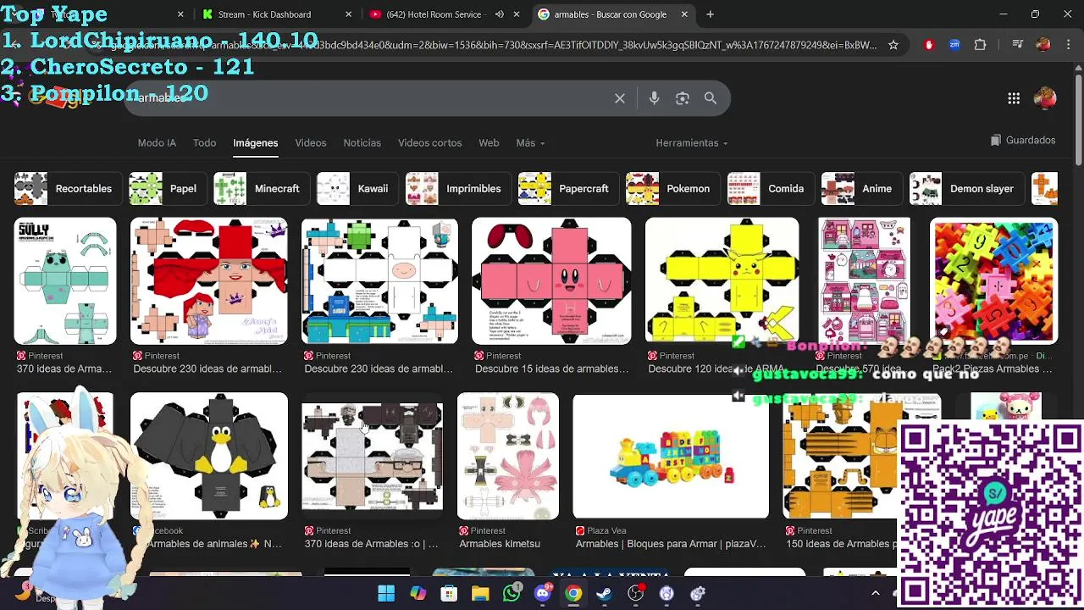Viewport: 1084px width, 610px height.
Task: Switch to the 'Web' results tab
Action: click(x=489, y=143)
